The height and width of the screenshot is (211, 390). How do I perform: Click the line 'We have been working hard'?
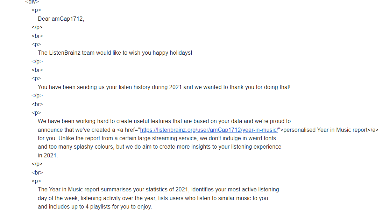coord(164,121)
